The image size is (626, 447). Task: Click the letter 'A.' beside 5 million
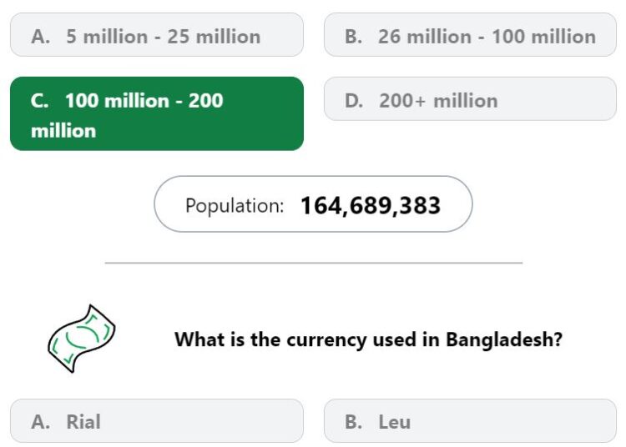pos(41,37)
